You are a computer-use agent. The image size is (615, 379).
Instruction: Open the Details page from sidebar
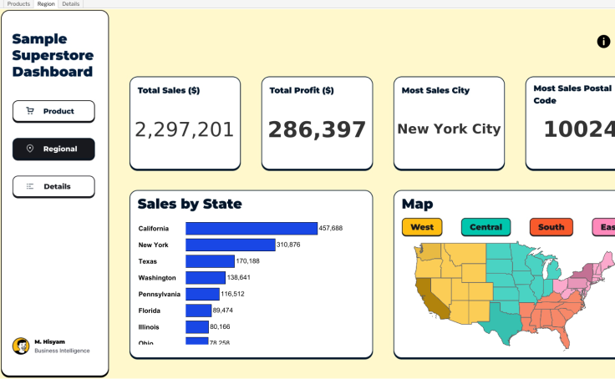coord(53,186)
